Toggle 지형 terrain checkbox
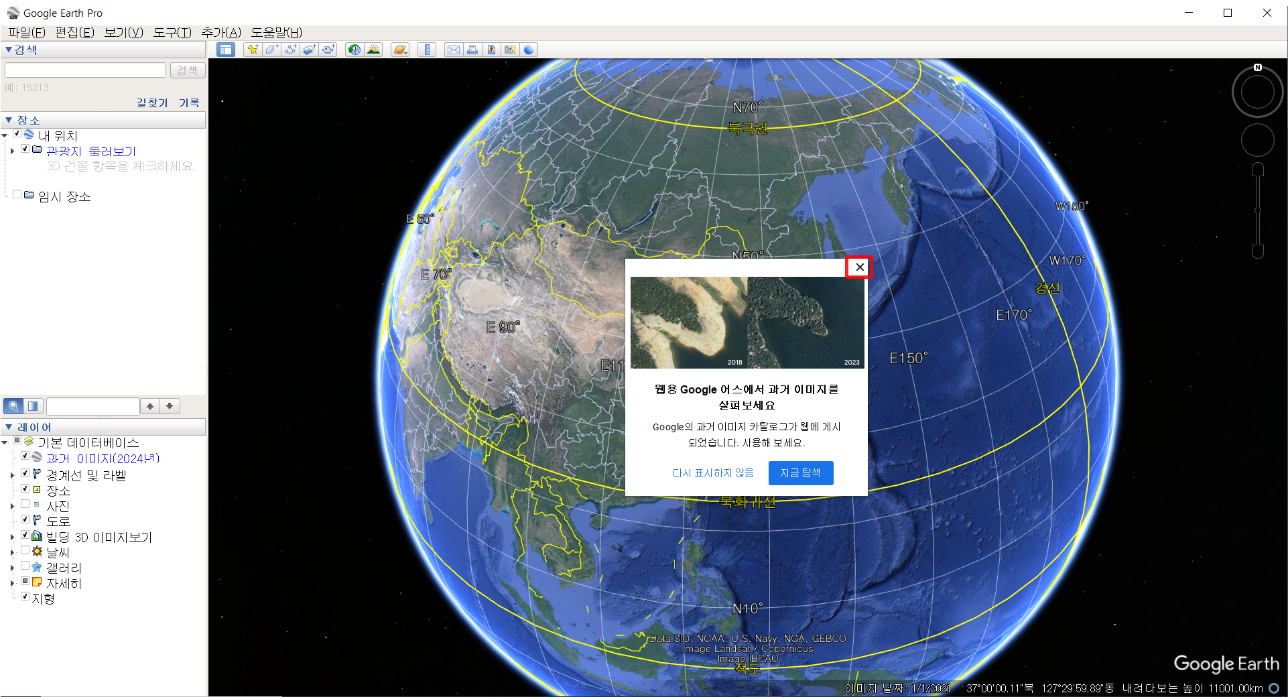The width and height of the screenshot is (1288, 697). point(25,597)
